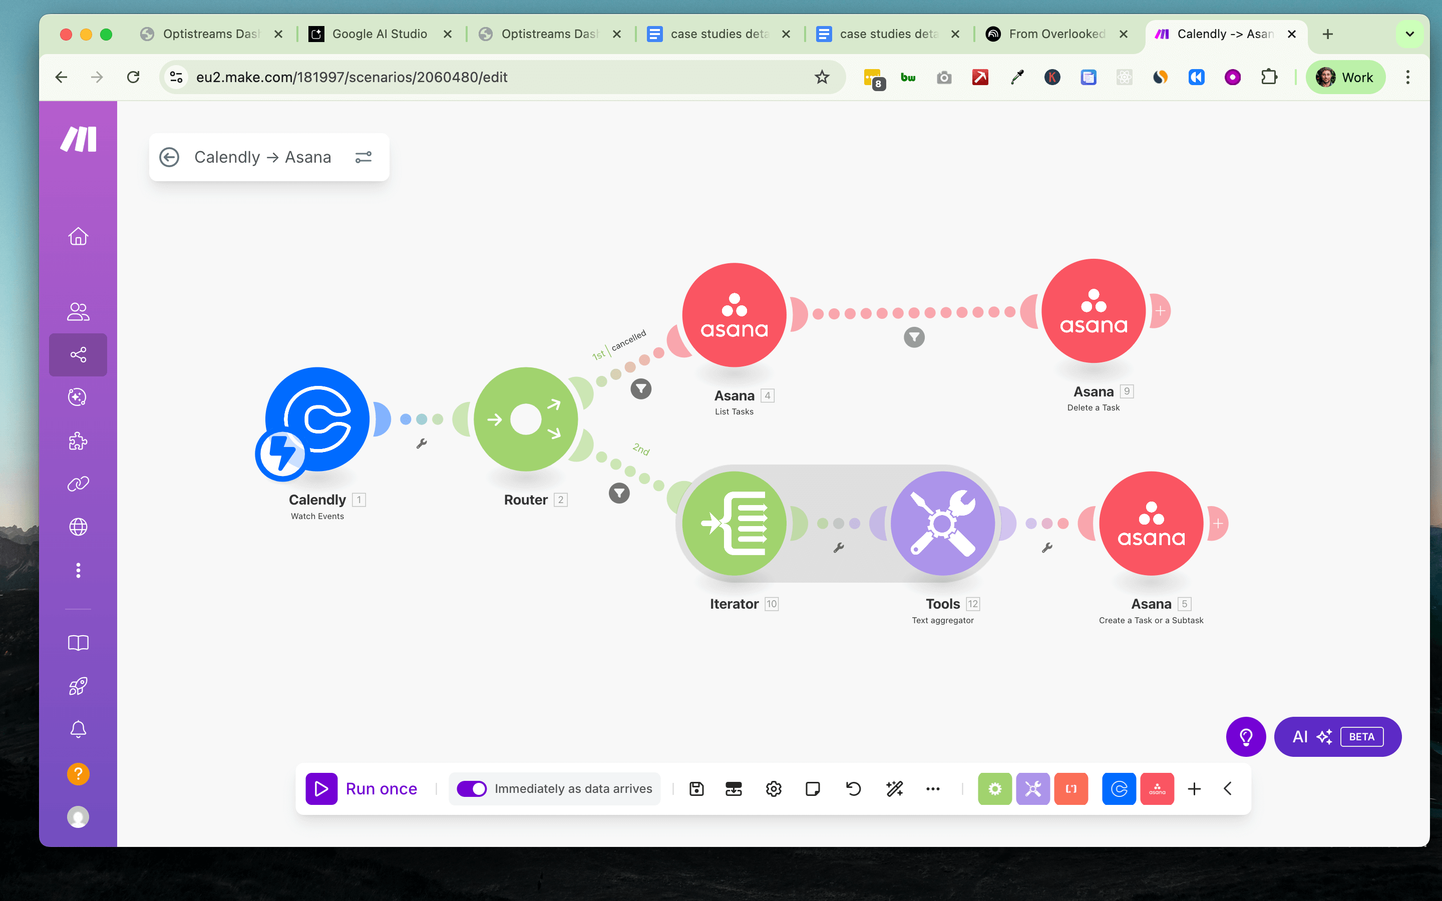Open the user profile avatar in sidebar
The image size is (1442, 901).
(78, 816)
